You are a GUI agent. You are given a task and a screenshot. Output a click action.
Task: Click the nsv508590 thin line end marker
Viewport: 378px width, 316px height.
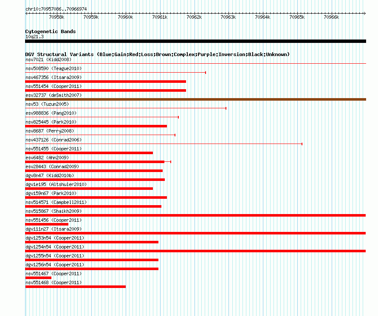206,73
